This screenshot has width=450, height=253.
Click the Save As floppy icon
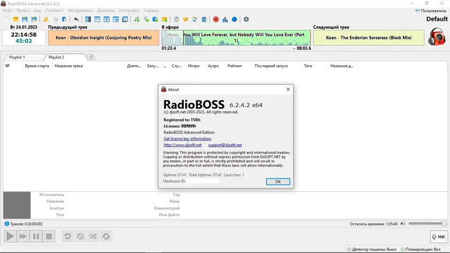click(34, 19)
